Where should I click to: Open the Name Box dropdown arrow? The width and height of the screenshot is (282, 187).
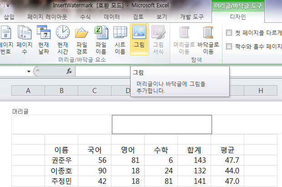(29, 72)
